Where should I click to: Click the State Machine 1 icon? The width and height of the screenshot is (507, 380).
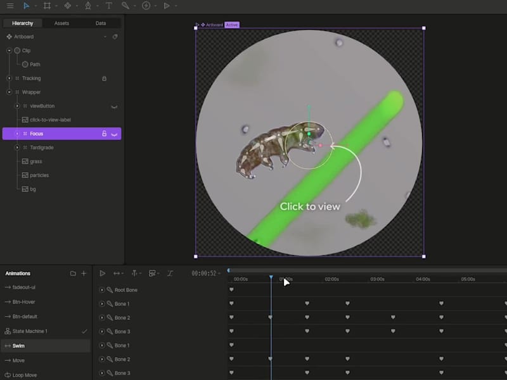pyautogui.click(x=8, y=331)
